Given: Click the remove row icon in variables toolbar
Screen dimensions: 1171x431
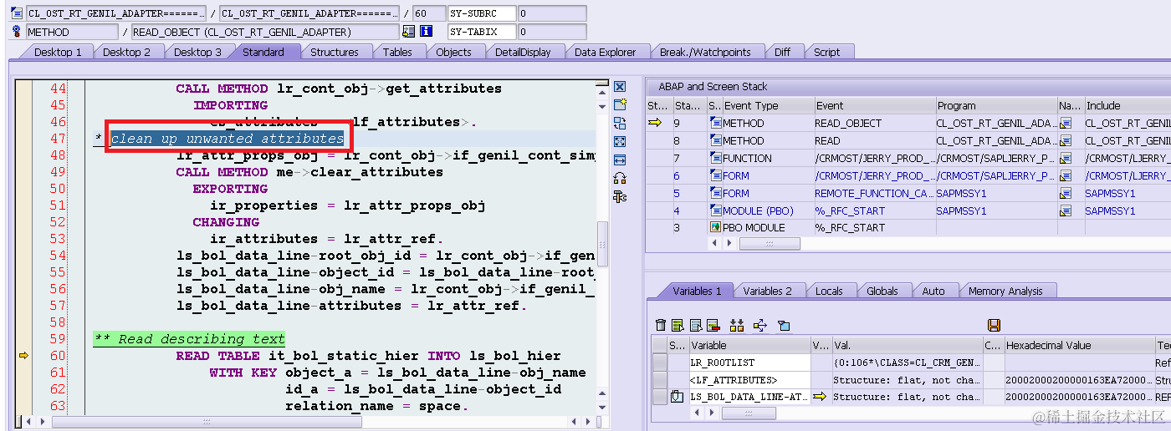Looking at the screenshot, I should (x=713, y=325).
